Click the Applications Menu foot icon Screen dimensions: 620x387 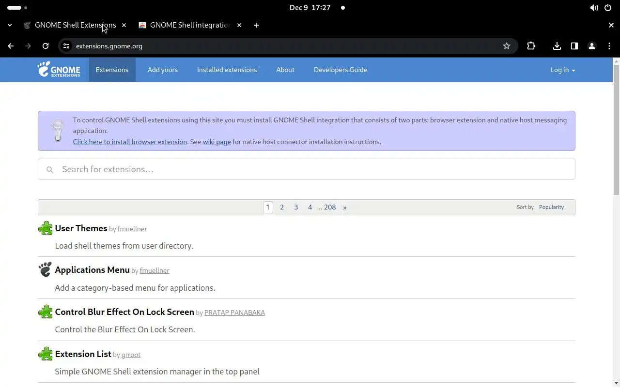45,270
